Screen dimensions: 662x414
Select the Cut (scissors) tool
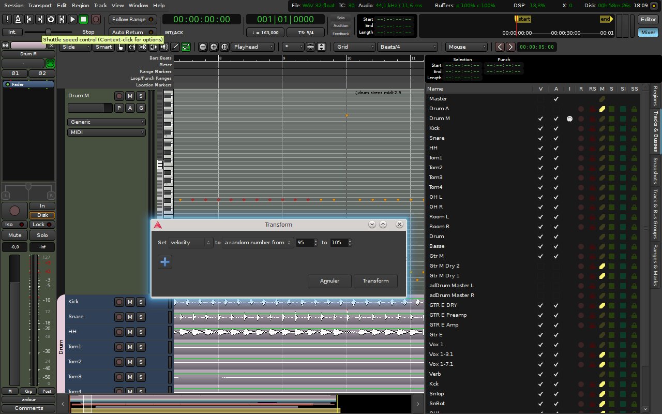[x=142, y=47]
